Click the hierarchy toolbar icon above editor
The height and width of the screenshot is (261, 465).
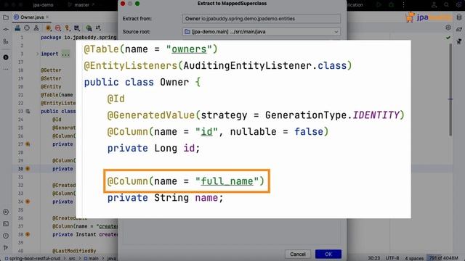point(36,28)
